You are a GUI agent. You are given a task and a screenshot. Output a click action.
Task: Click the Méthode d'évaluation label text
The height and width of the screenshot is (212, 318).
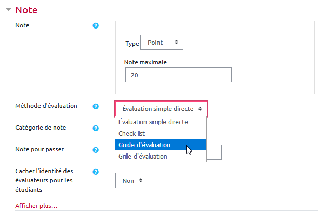[46, 106]
